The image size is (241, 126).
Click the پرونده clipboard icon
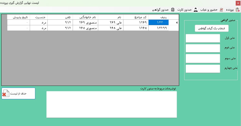coord(237,10)
